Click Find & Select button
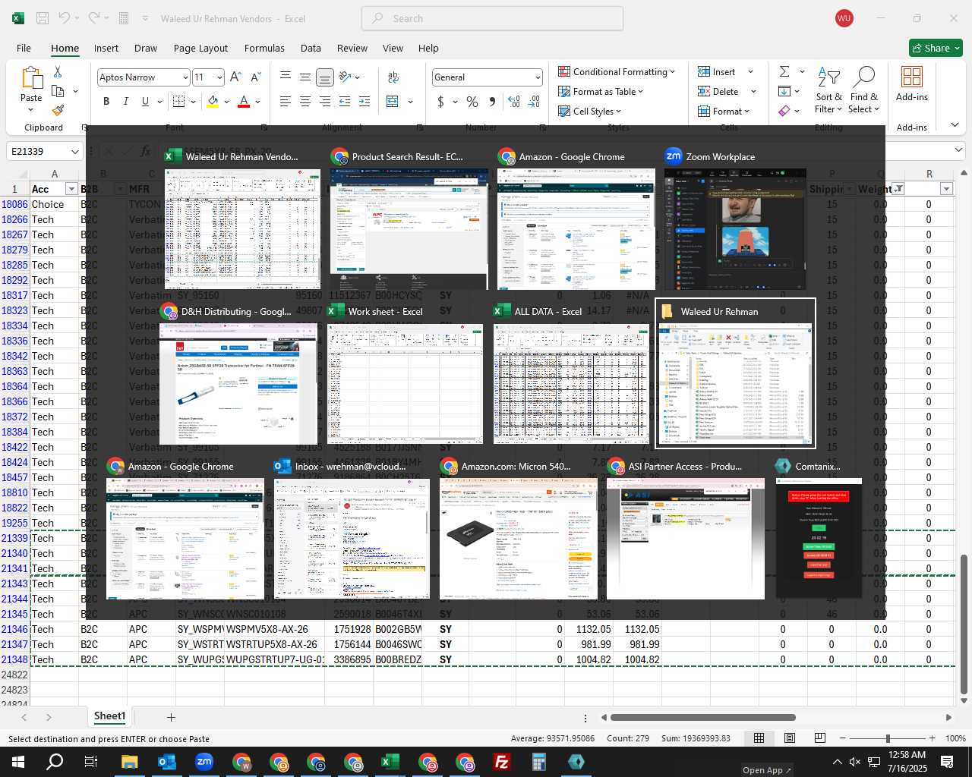The height and width of the screenshot is (777, 972). [x=864, y=90]
